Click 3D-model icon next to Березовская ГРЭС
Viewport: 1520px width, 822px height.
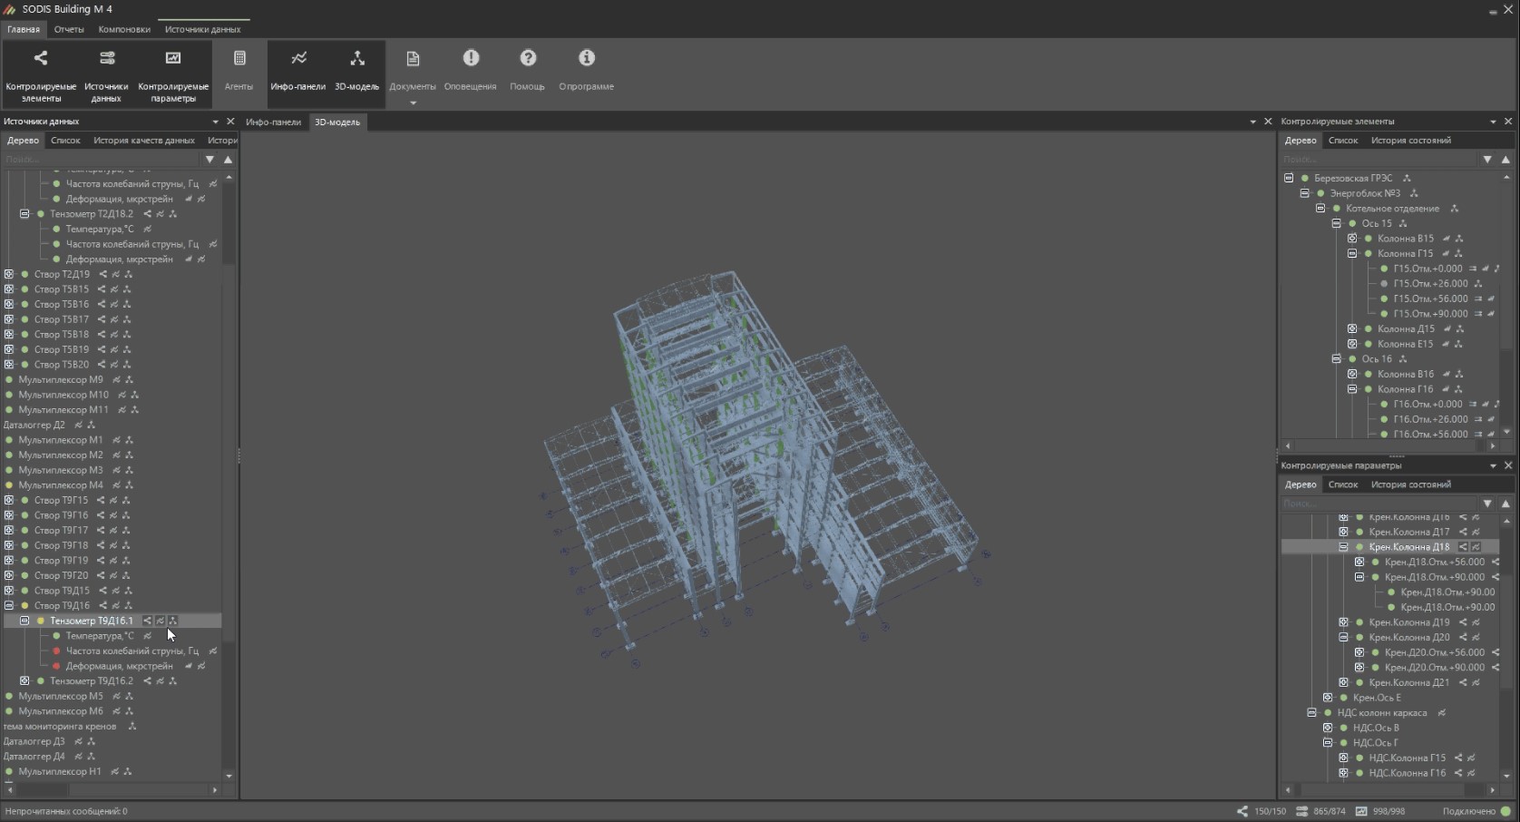click(x=1407, y=178)
